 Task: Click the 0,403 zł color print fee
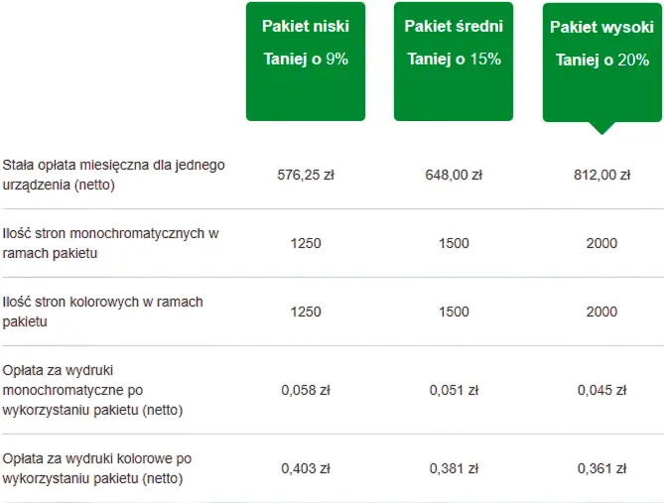(306, 468)
